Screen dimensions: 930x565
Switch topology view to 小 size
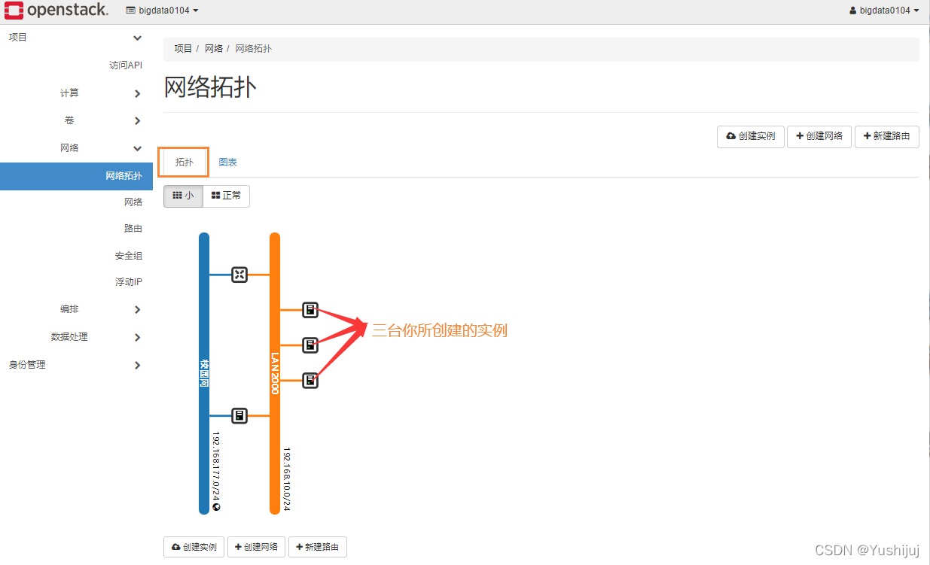point(183,196)
